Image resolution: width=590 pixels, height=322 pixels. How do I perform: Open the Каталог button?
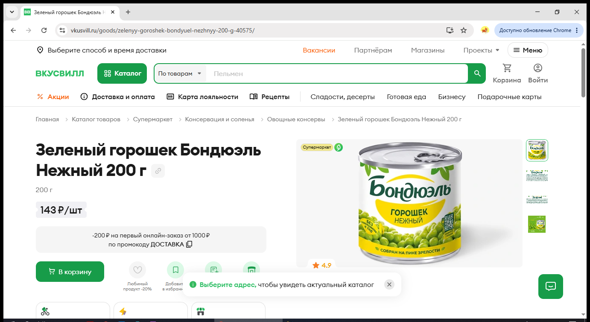tap(122, 73)
